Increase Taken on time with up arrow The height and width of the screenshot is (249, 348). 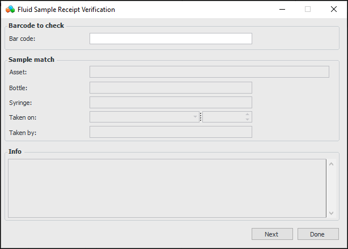247,115
